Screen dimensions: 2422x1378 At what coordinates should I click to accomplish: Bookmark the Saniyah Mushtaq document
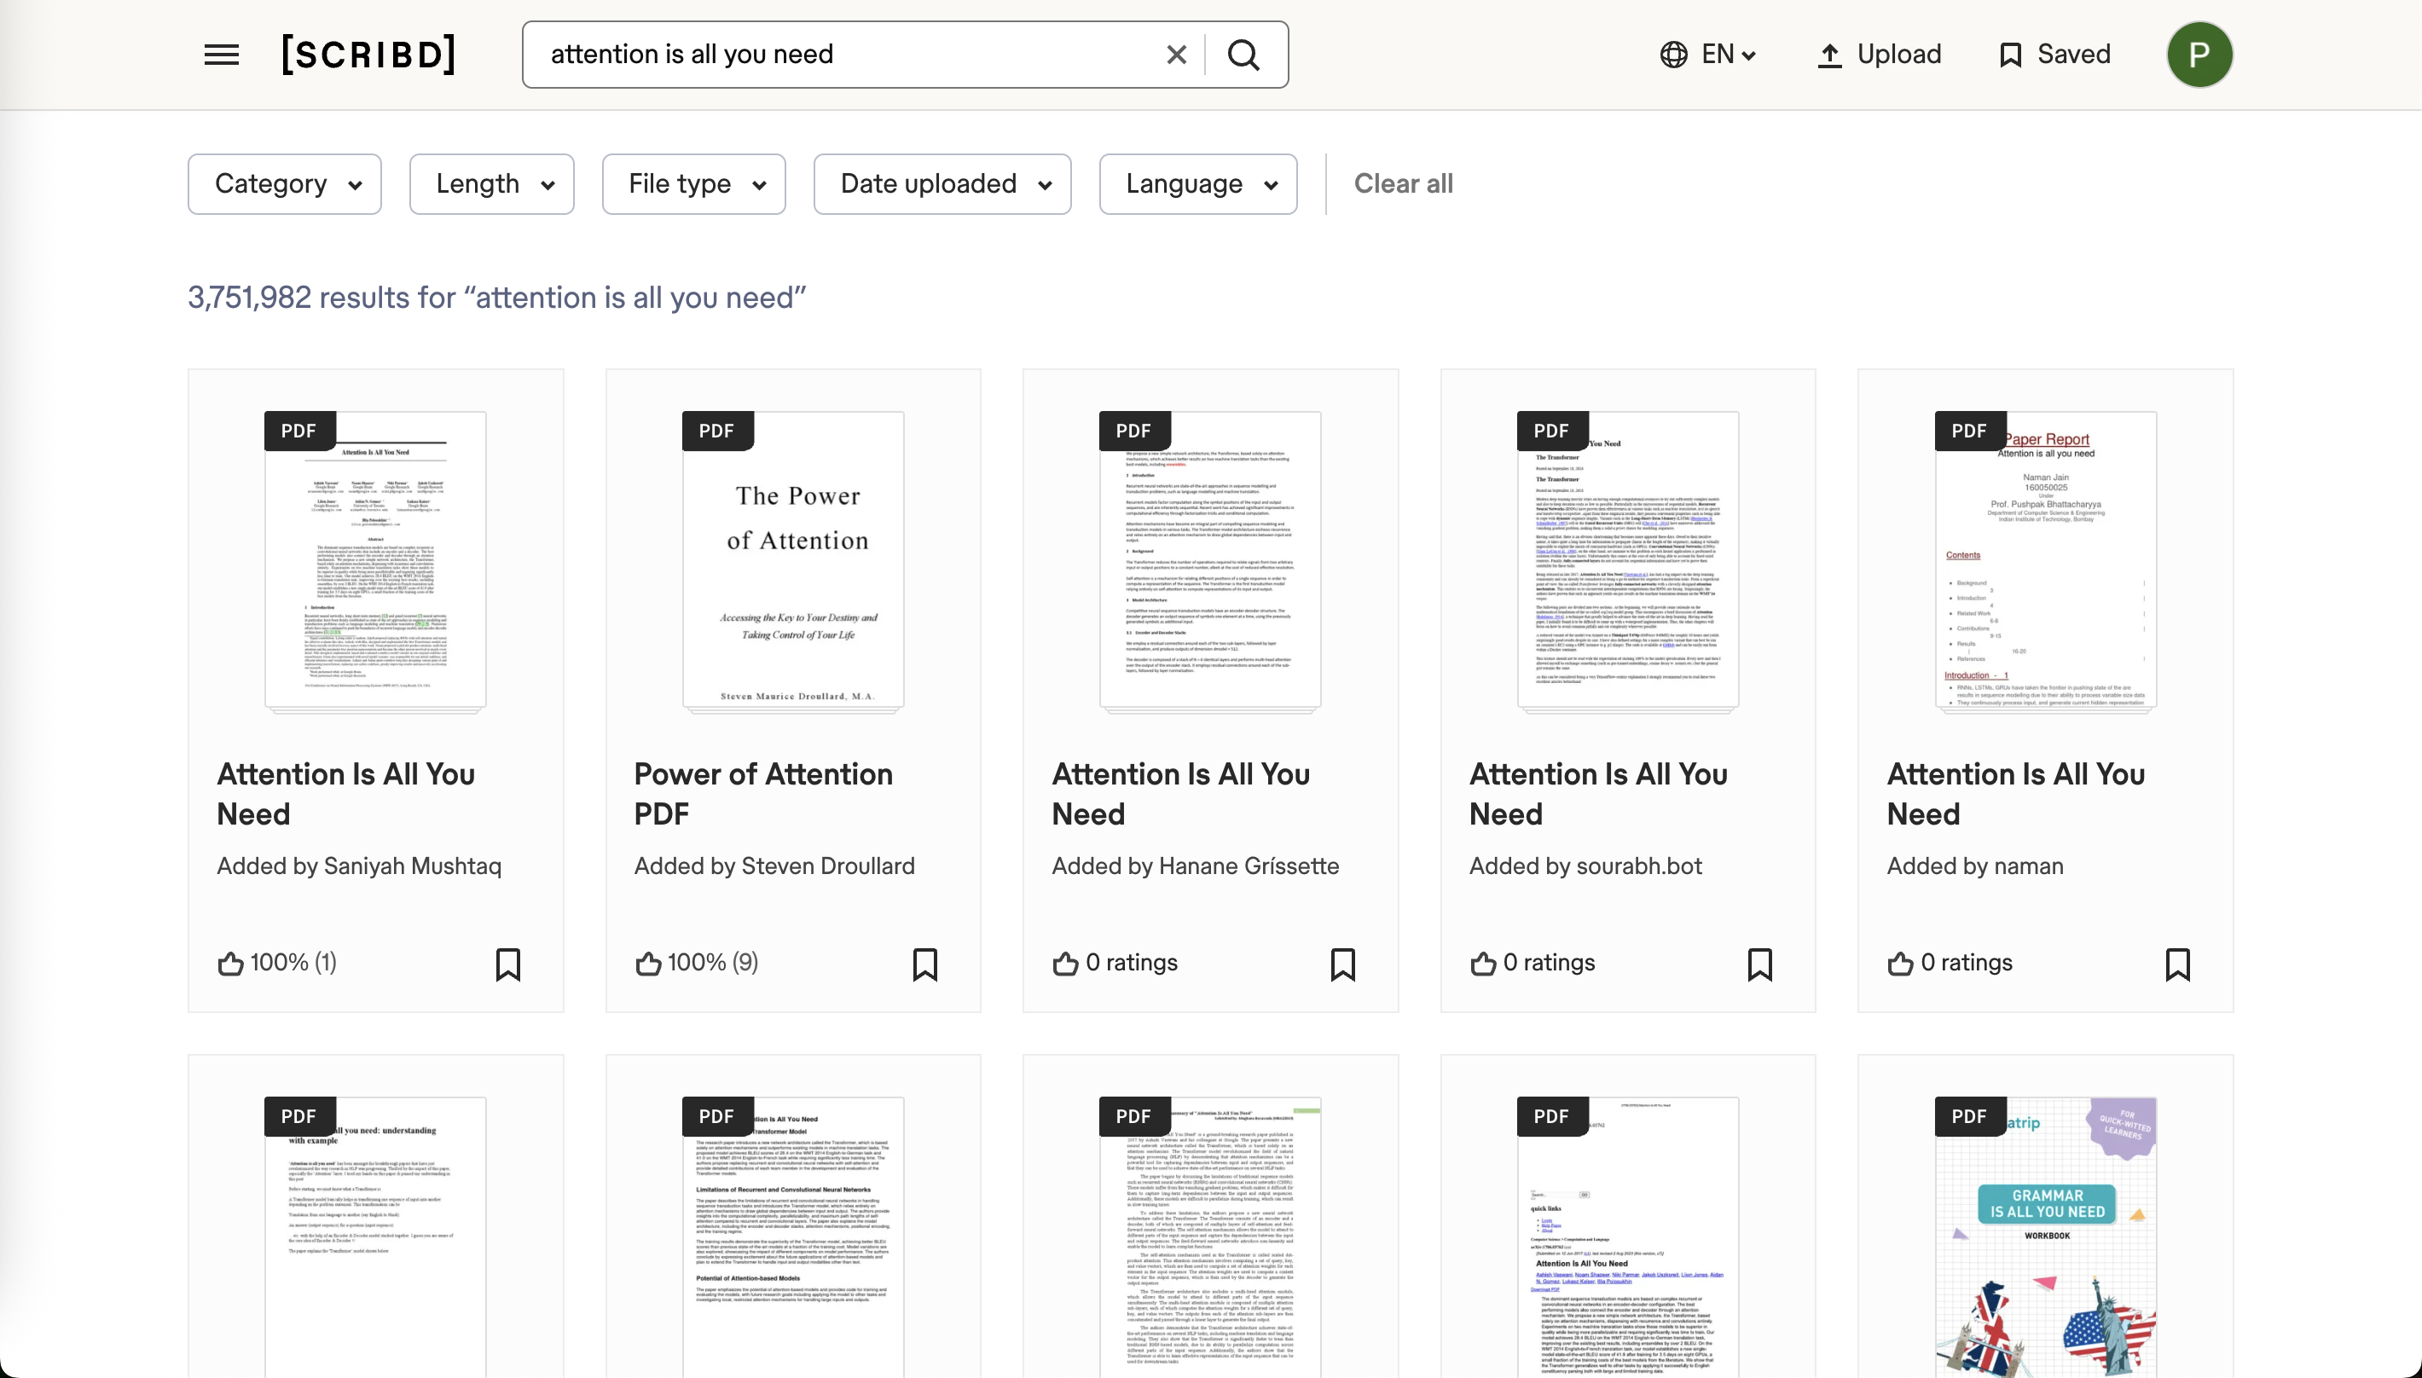click(508, 964)
